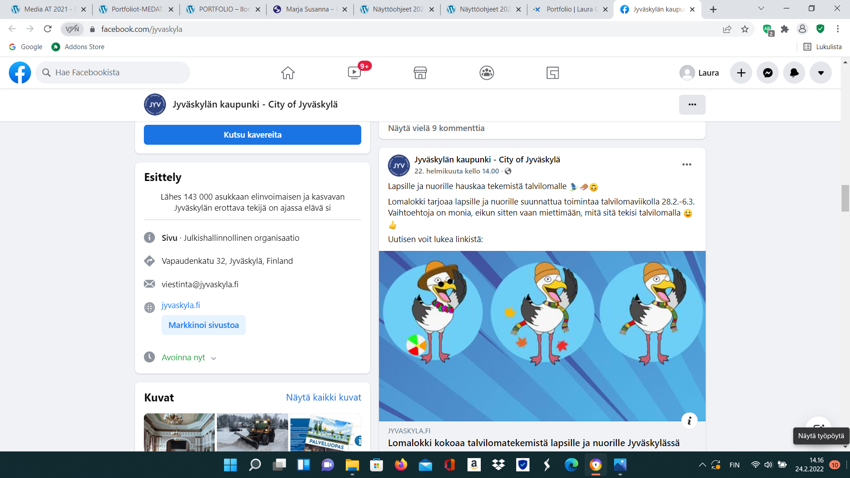
Task: Click the Hae Facebookista search field
Action: pyautogui.click(x=113, y=73)
